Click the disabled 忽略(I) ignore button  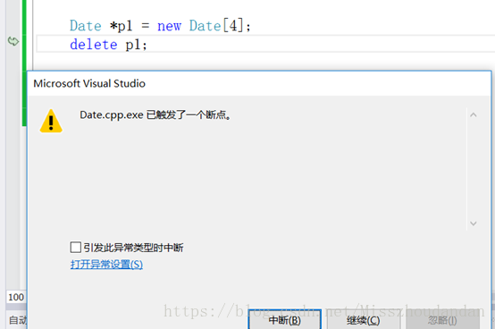[x=442, y=319]
